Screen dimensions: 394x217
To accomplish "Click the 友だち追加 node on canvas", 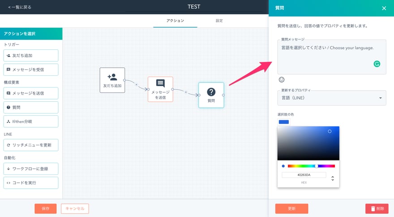I will [112, 80].
